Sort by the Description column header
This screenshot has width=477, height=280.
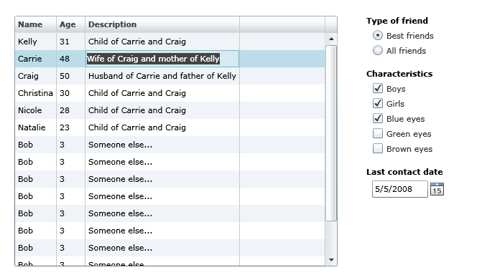(x=162, y=24)
